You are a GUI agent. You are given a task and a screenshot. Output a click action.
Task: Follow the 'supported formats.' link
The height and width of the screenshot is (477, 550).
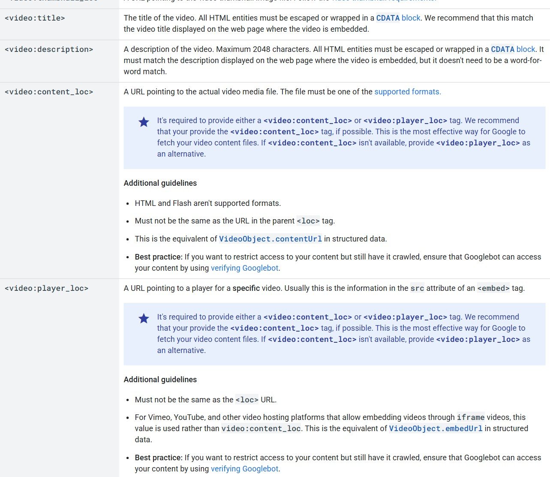408,92
